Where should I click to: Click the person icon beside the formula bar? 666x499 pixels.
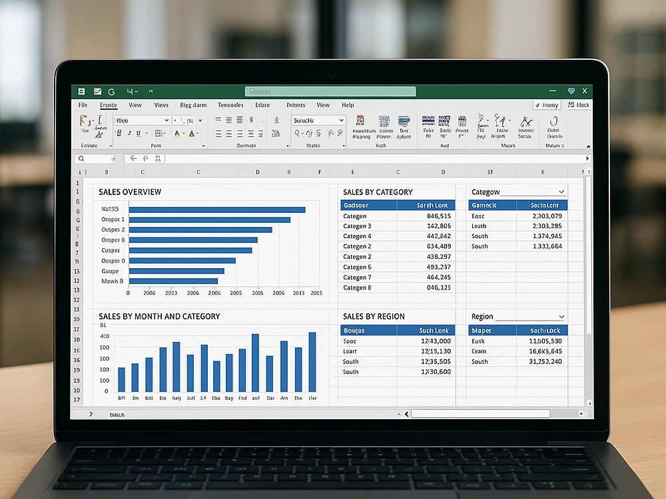158,158
